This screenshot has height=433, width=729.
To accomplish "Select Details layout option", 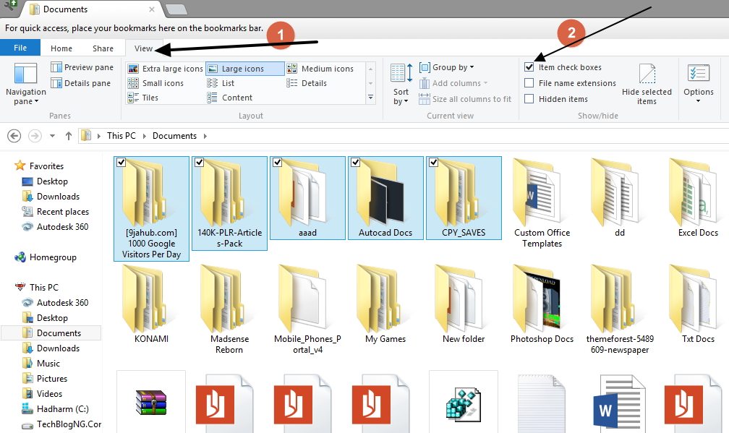I will click(x=307, y=83).
